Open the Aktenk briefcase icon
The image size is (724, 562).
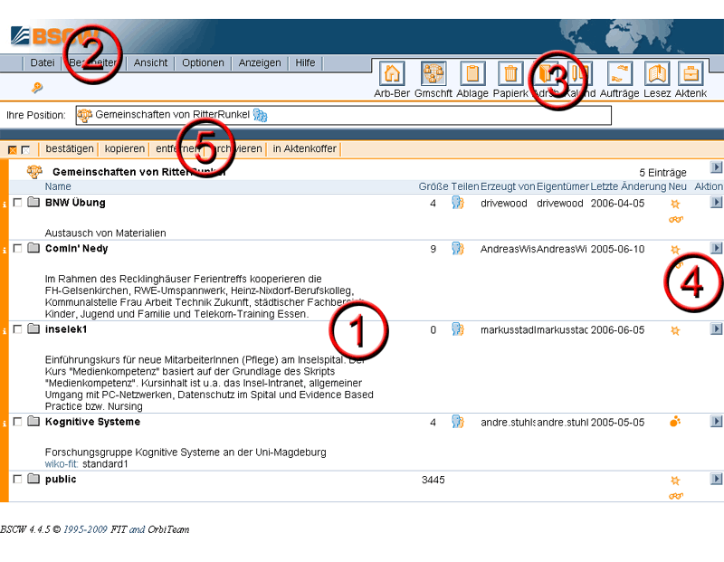(691, 75)
